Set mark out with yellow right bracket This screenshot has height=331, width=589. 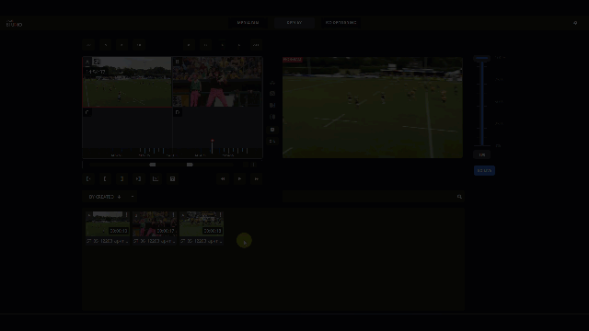pyautogui.click(x=121, y=179)
